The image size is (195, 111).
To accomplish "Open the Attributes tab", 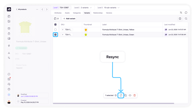I will pyautogui.click(x=58, y=13).
